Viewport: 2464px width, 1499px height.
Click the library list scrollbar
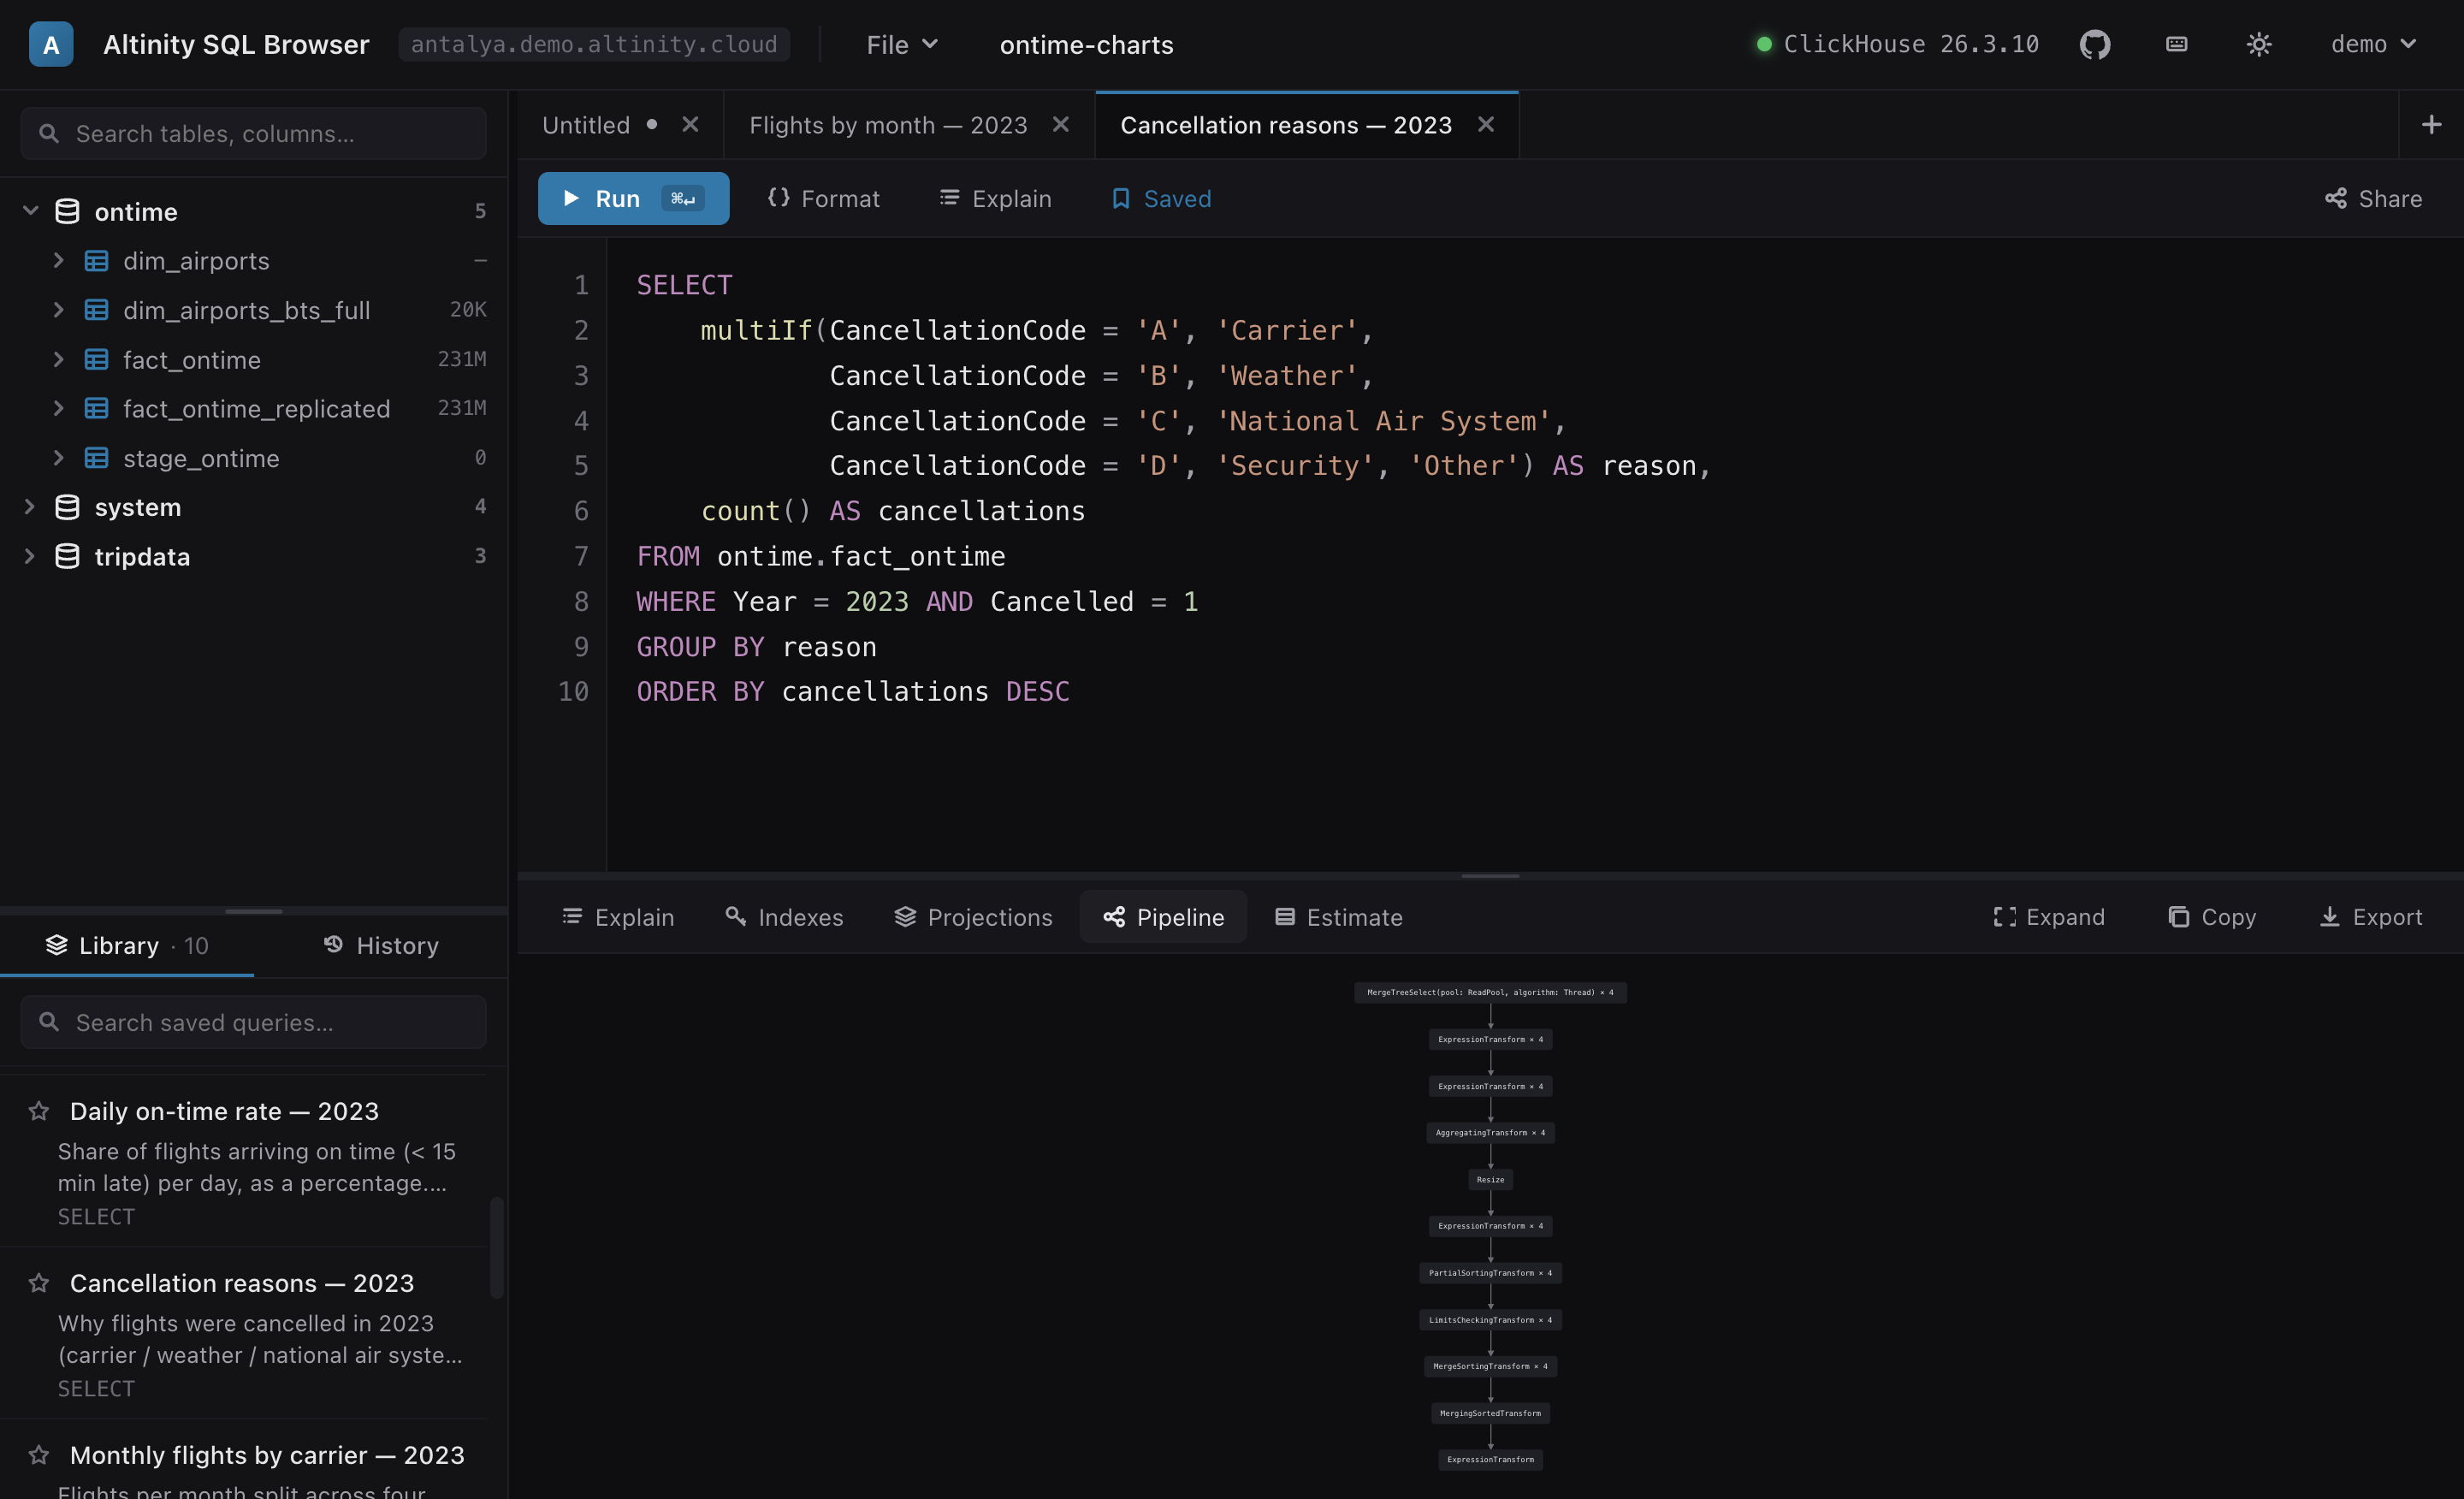pos(496,1248)
